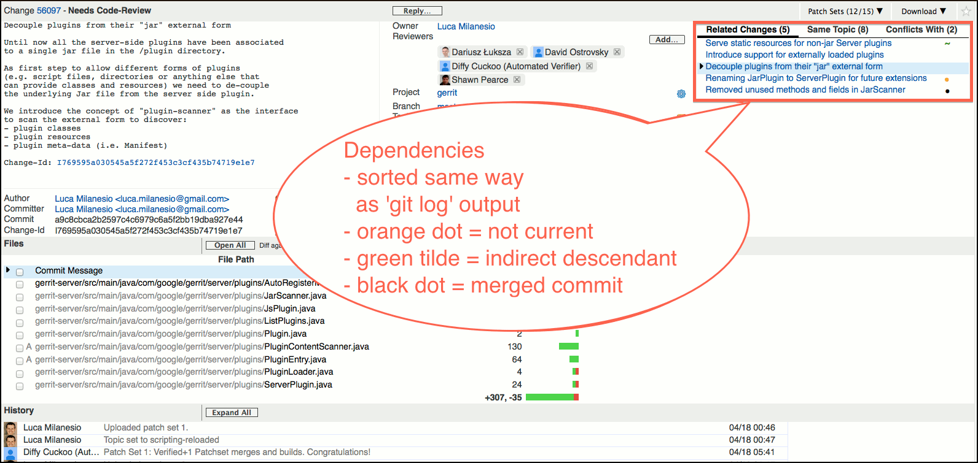Remove Diffy Cuckoo reviewer via the x icon

pos(589,66)
